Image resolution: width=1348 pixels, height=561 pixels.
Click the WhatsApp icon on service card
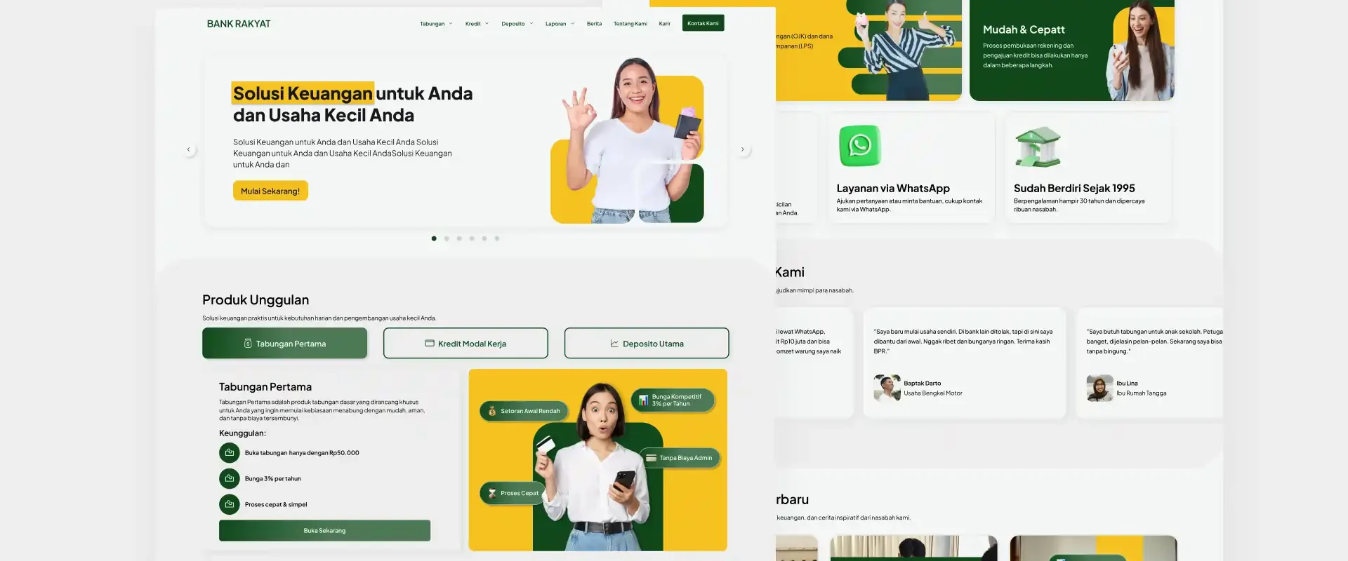(859, 146)
